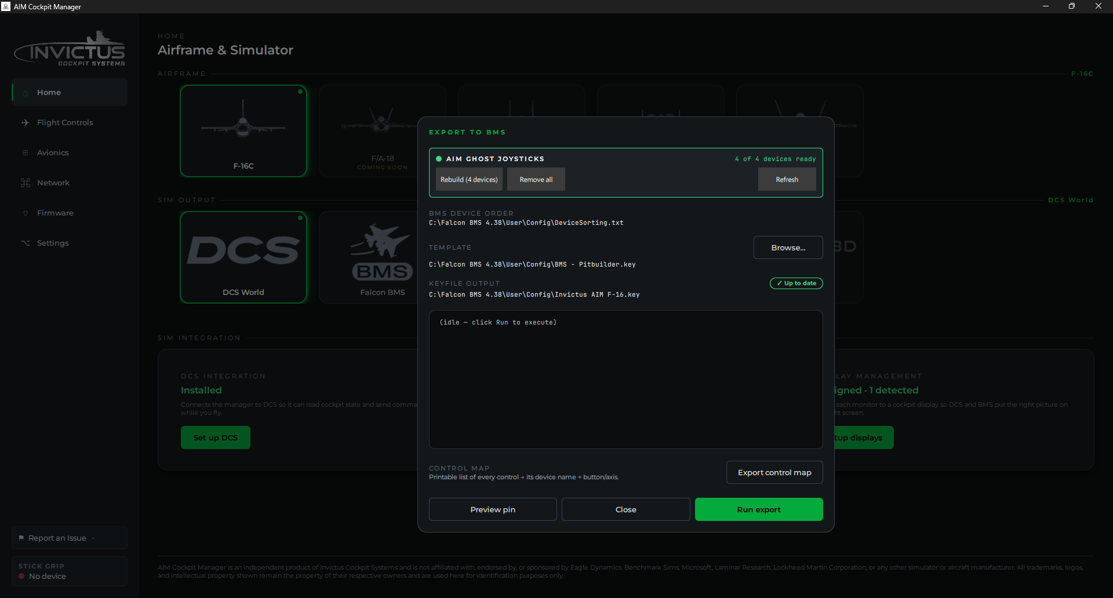Screen dimensions: 1113x598
Task: Open the Home menu item
Action: 70,92
